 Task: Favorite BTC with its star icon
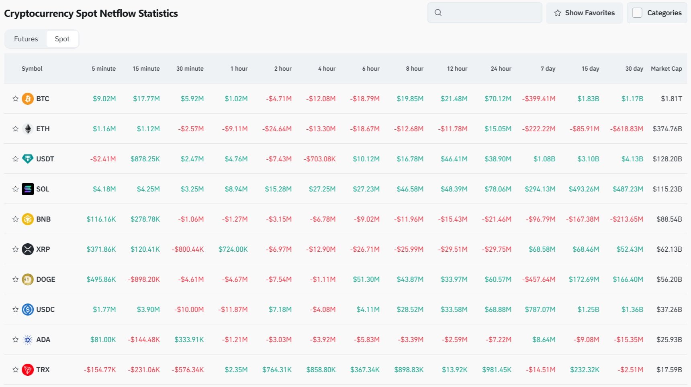15,99
